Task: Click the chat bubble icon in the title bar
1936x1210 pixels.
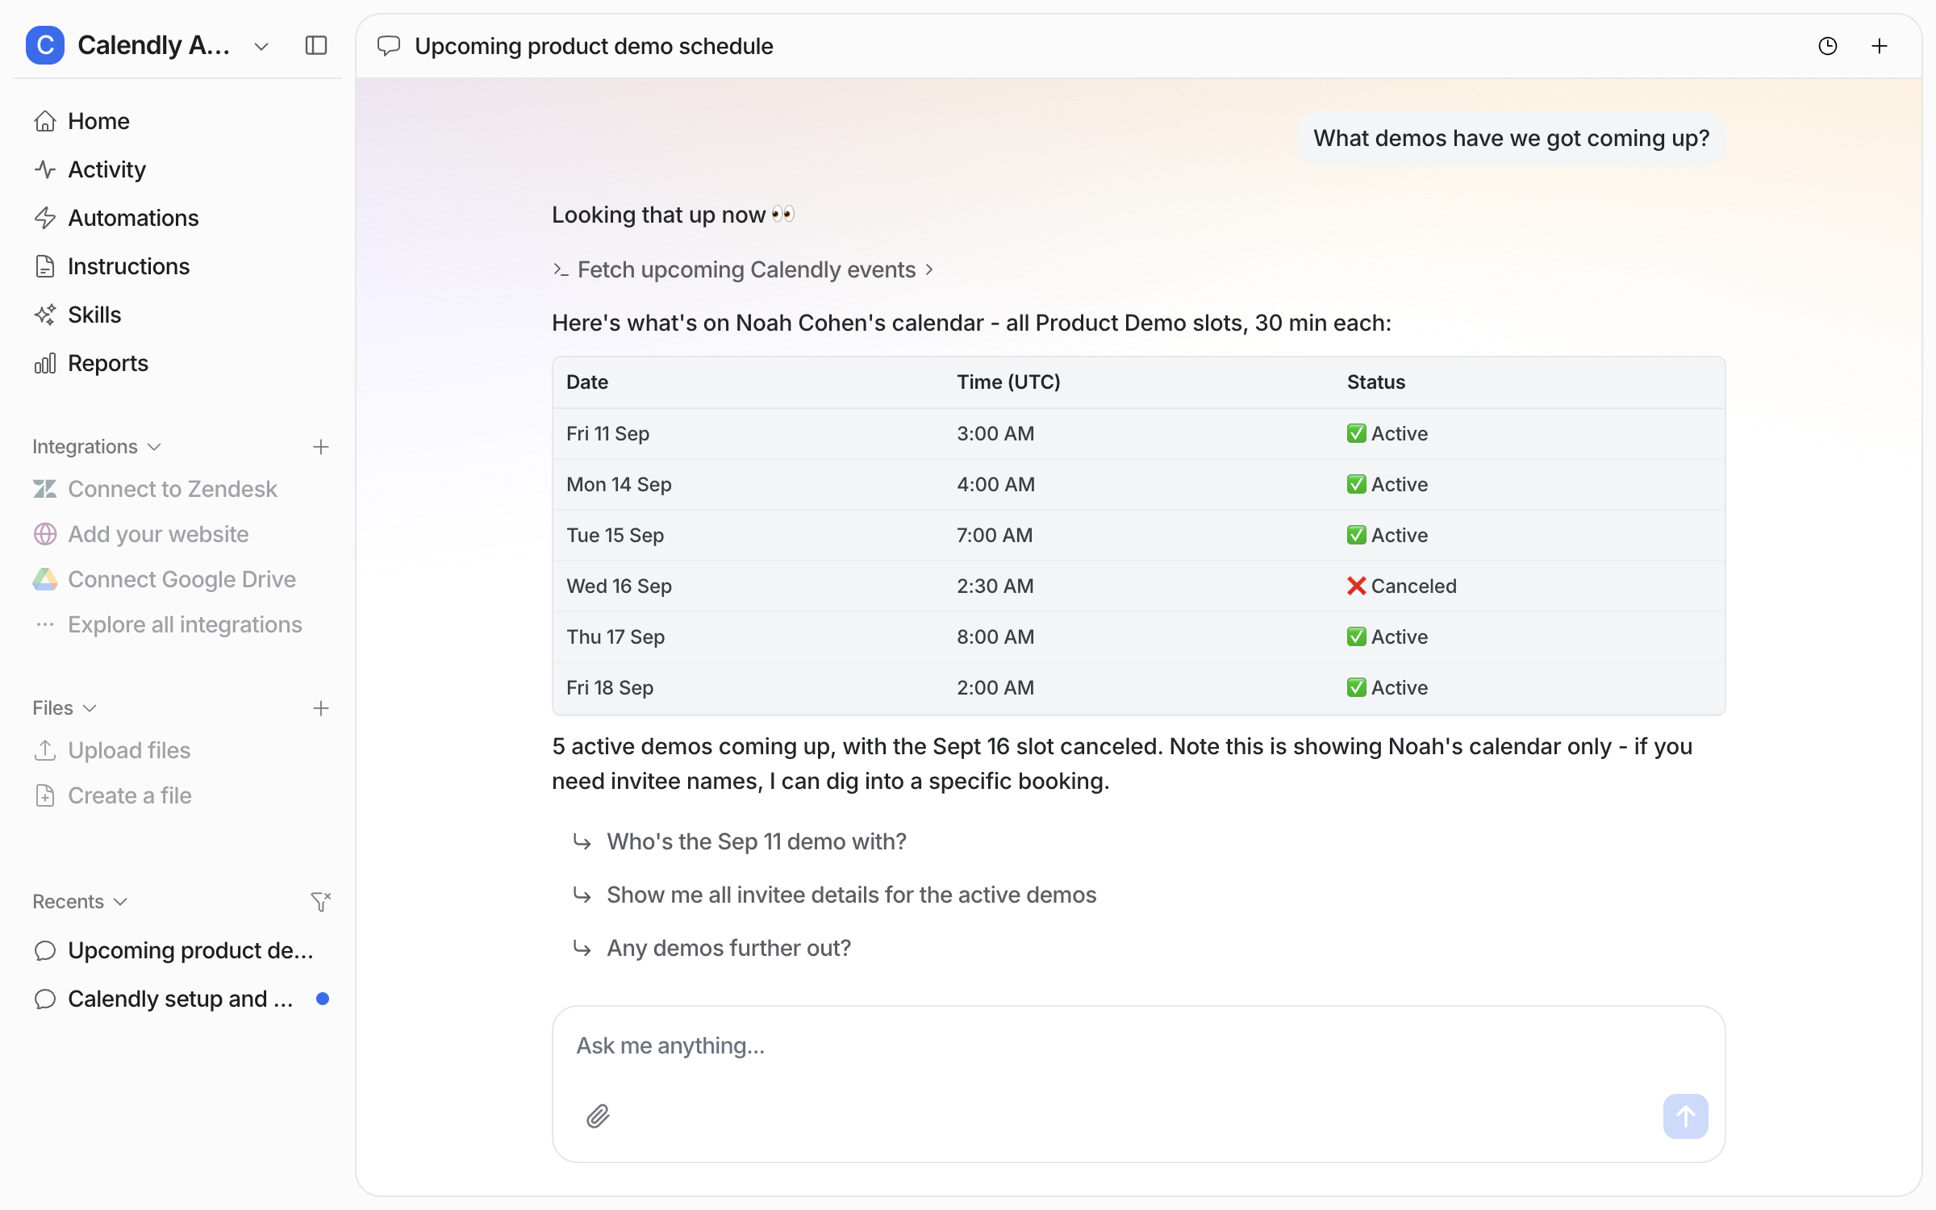Action: point(389,46)
